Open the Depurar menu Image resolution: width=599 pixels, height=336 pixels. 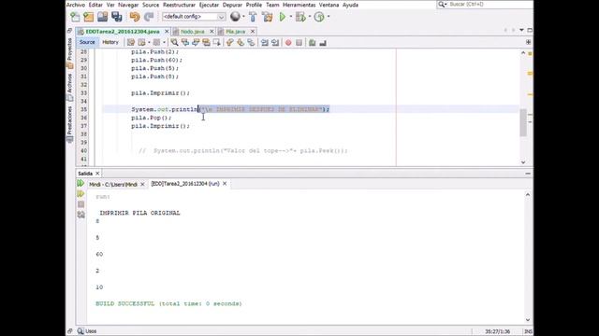[x=232, y=5]
